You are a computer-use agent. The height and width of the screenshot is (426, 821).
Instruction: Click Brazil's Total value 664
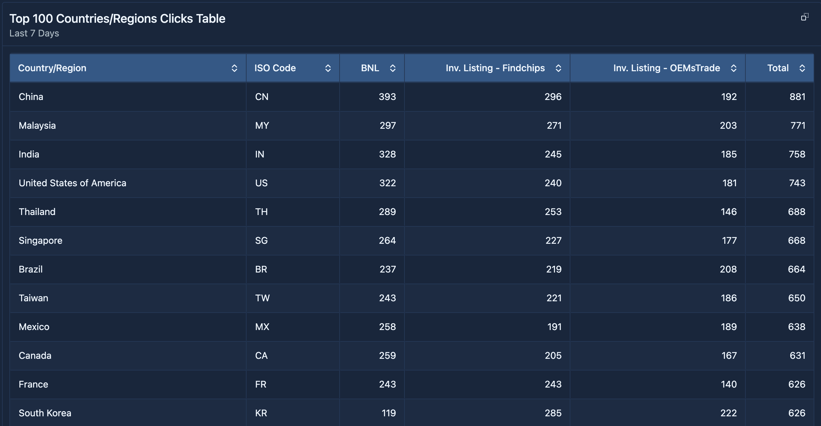pos(796,270)
